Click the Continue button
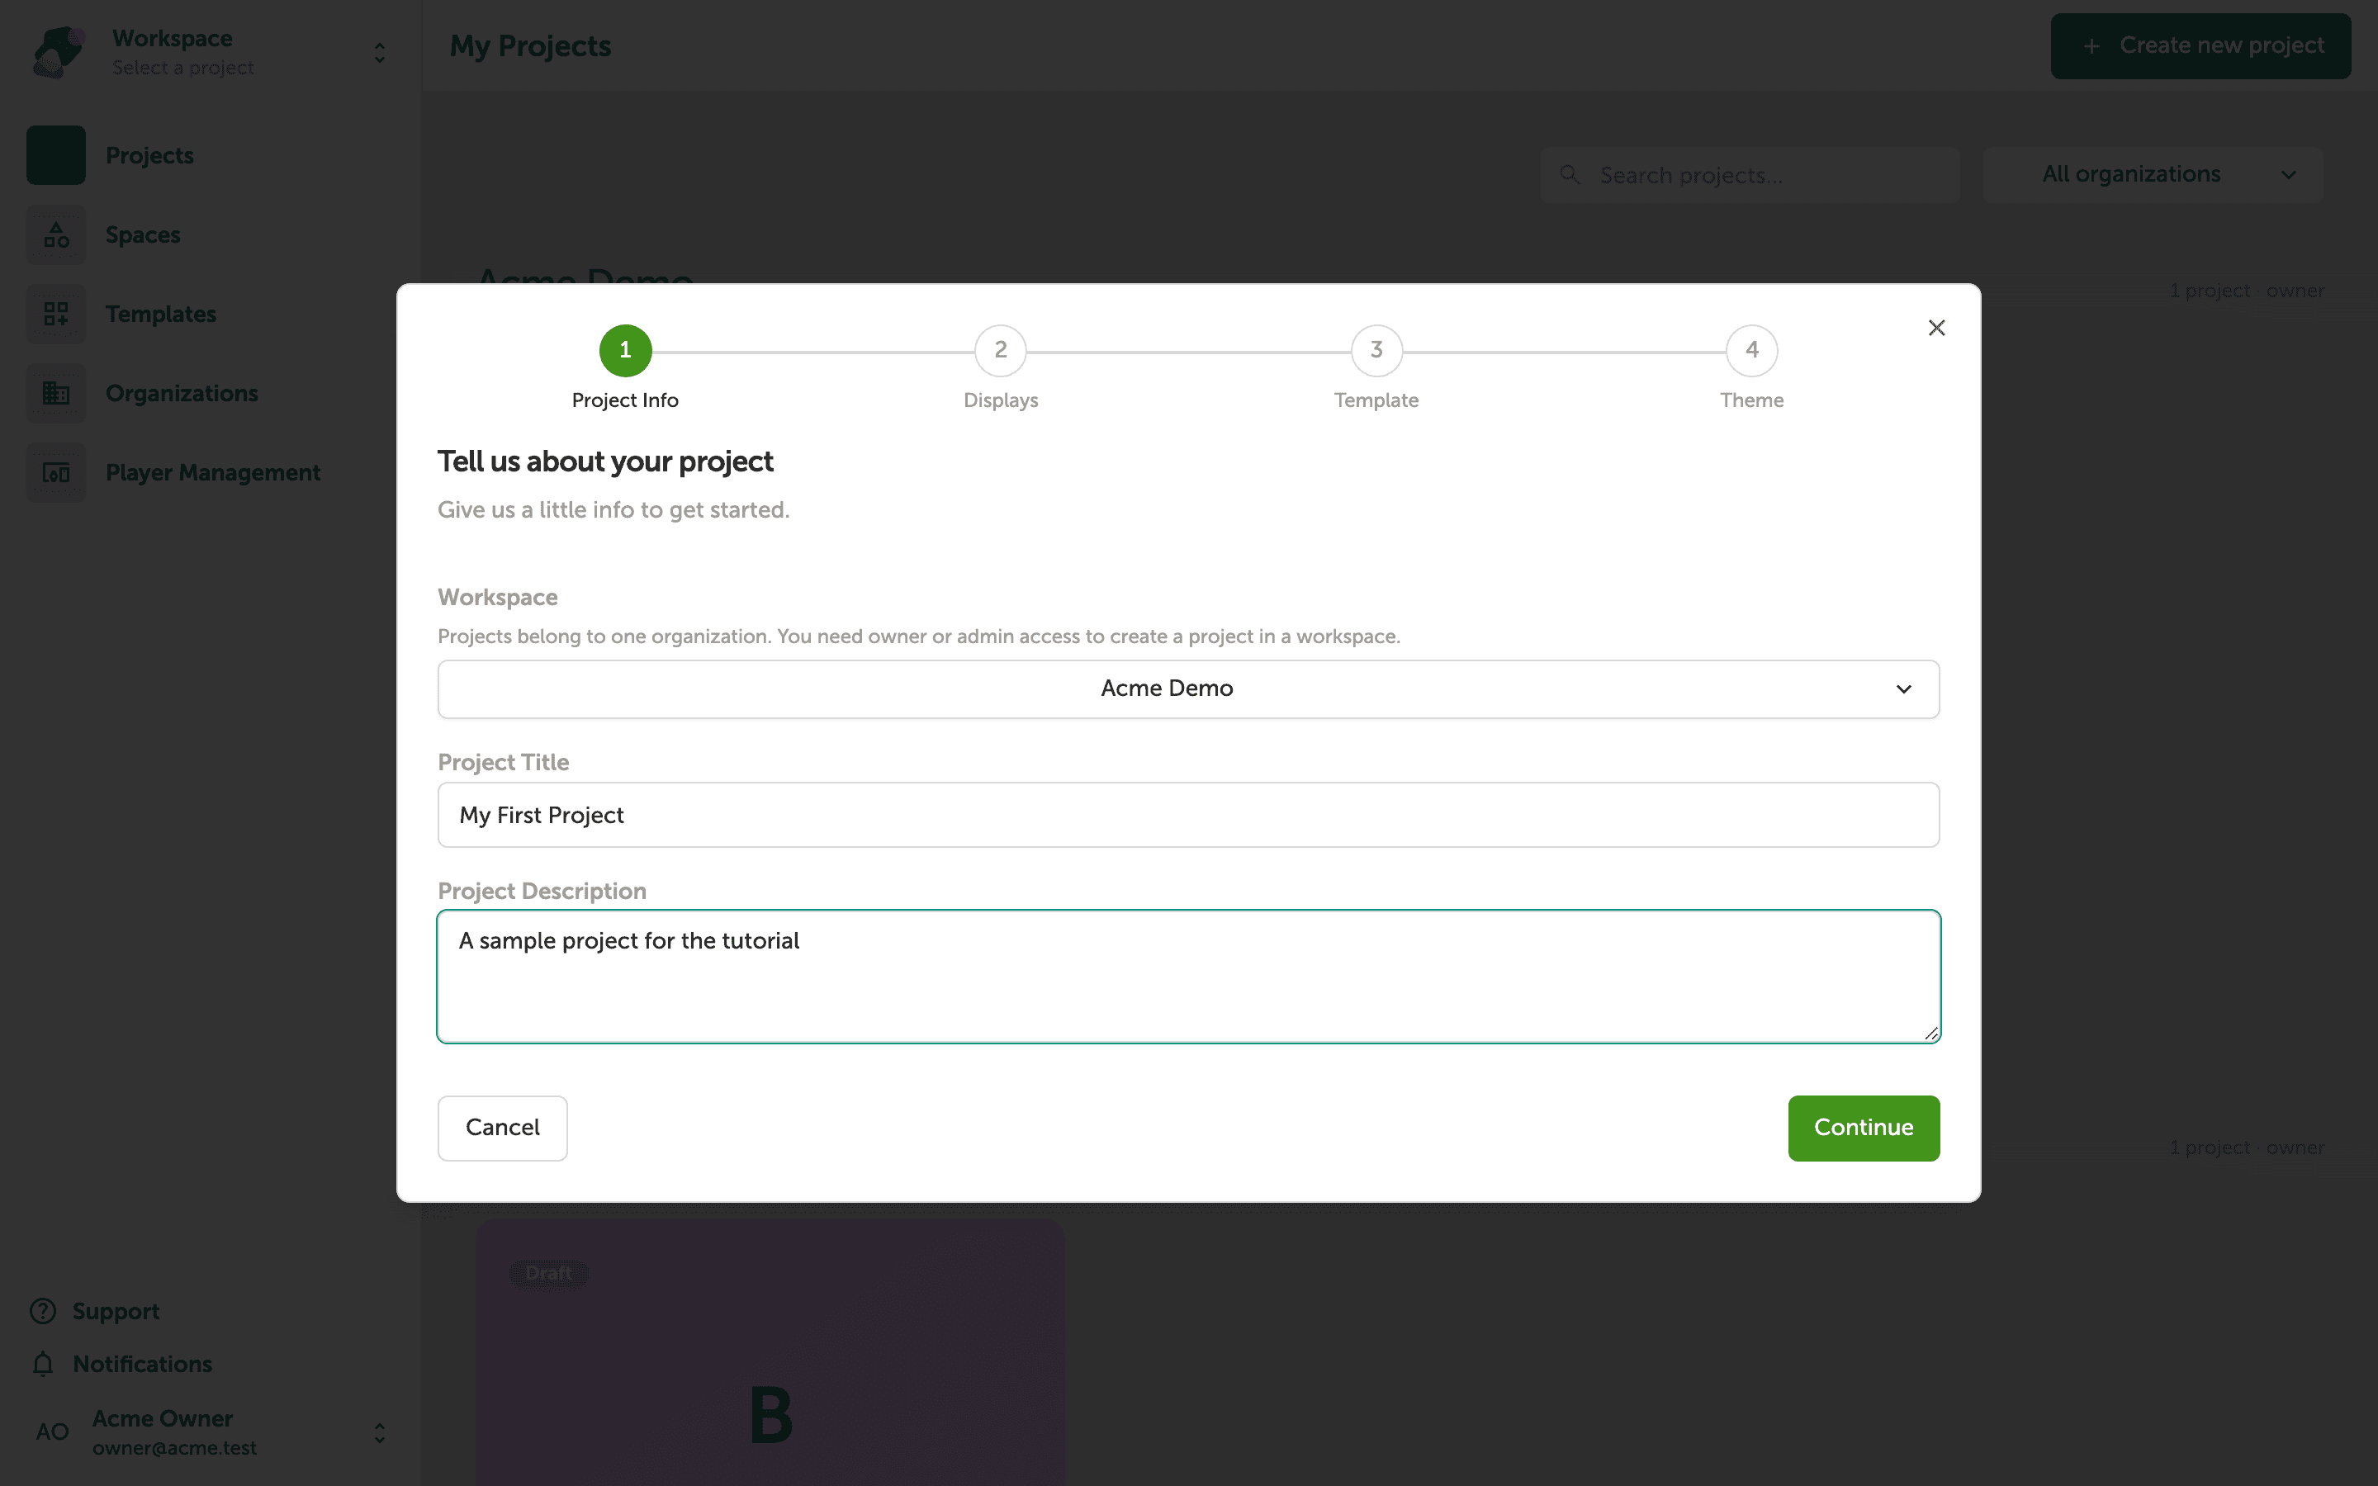 pyautogui.click(x=1863, y=1127)
